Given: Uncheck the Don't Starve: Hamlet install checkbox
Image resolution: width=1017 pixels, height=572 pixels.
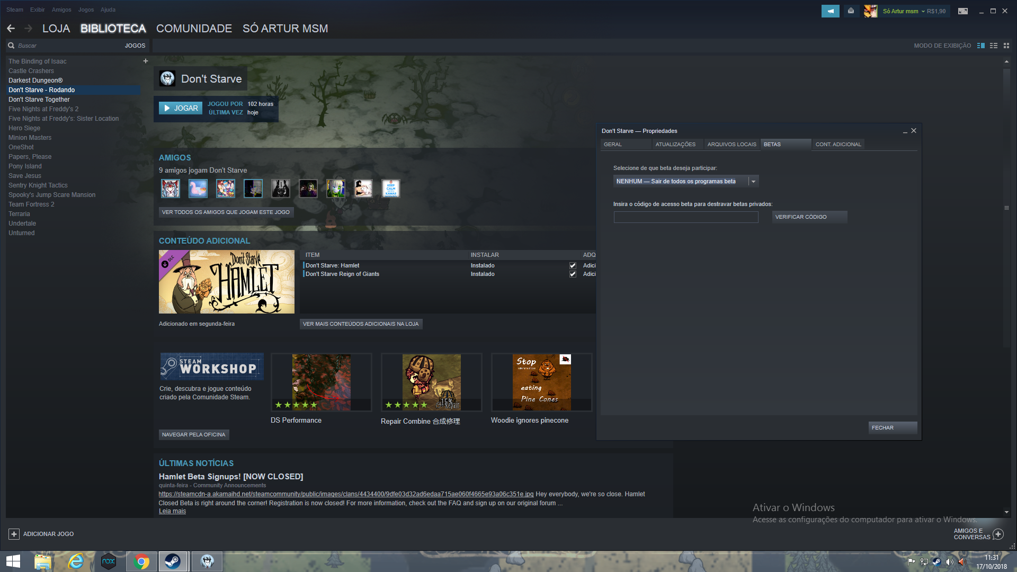Looking at the screenshot, I should [x=573, y=266].
